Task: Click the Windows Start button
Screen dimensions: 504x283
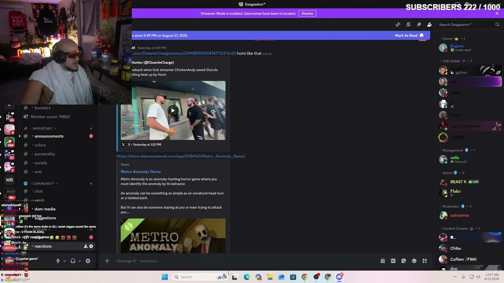Action: [165, 277]
